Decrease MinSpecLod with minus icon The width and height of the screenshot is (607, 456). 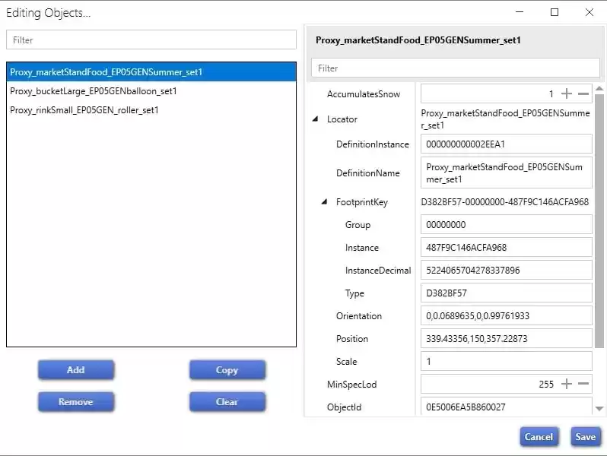583,385
